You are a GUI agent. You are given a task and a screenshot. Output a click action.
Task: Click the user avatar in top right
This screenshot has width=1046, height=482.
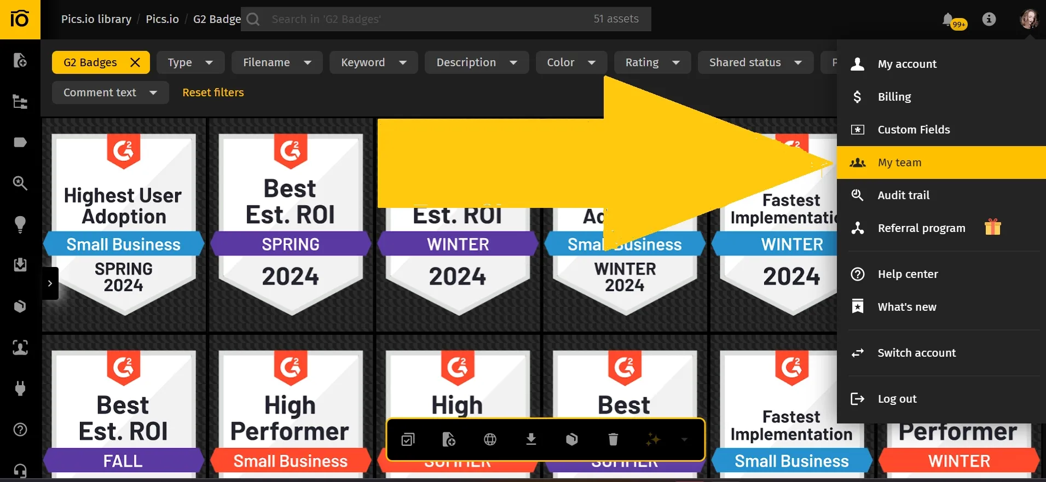coord(1029,19)
